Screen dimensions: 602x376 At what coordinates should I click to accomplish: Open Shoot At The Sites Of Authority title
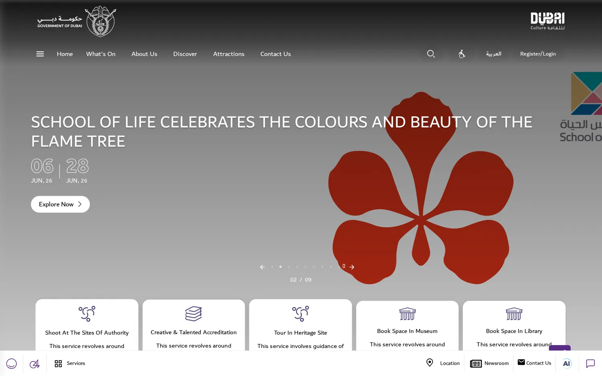coord(87,333)
